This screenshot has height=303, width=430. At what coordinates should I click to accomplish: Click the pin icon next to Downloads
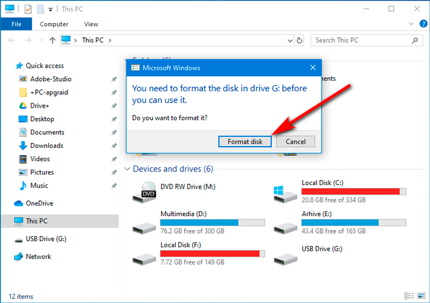tap(114, 146)
